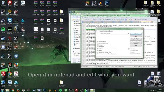Switch to the Find in Files tab
This screenshot has height=92, width=164.
click(x=107, y=31)
